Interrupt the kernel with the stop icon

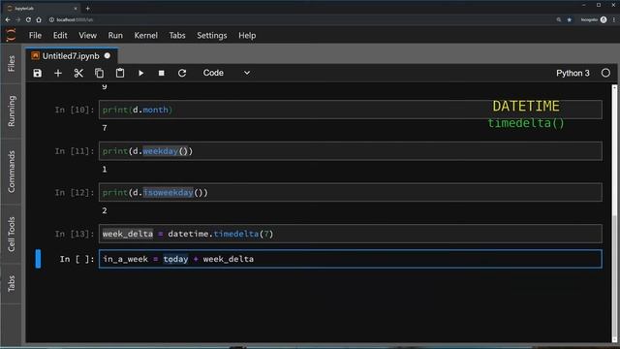[x=162, y=74]
